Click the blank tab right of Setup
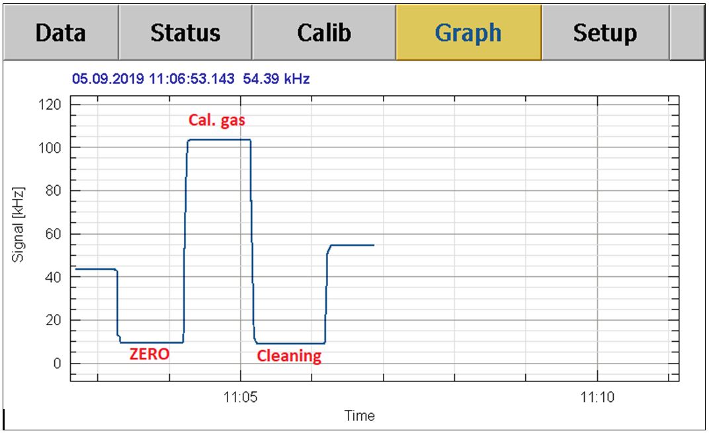The image size is (709, 433). [x=687, y=33]
